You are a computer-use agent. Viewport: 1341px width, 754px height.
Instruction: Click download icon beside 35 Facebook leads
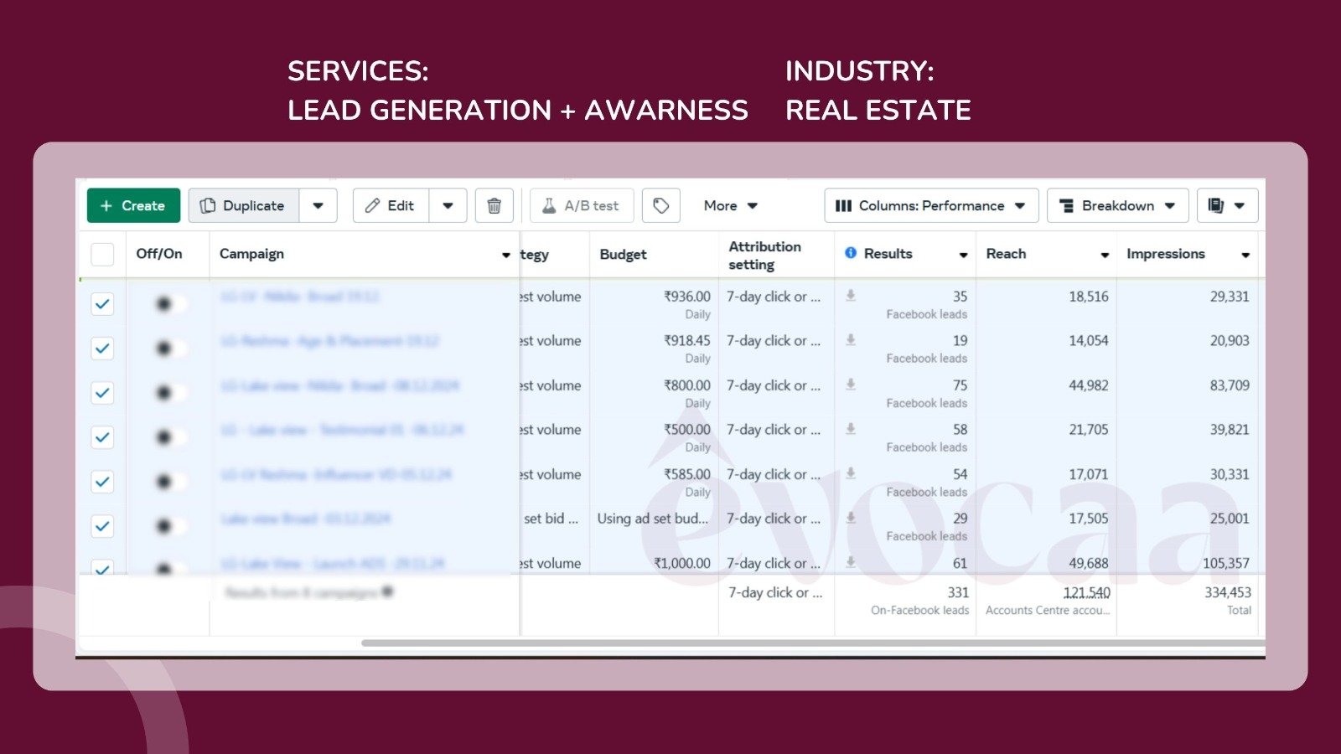click(x=851, y=296)
